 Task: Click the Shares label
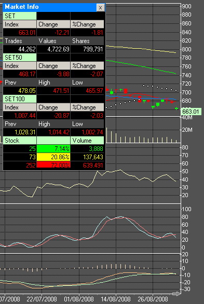point(81,41)
